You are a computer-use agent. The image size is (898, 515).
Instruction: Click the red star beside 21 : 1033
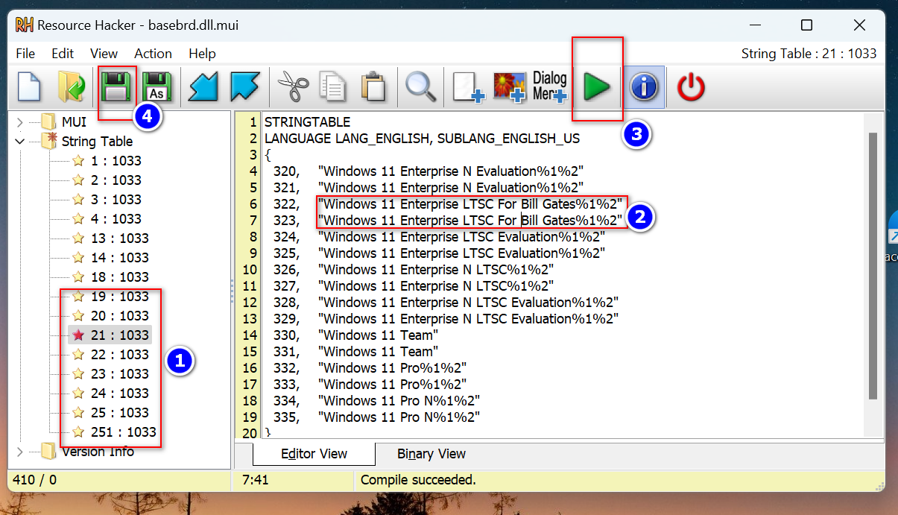point(78,335)
